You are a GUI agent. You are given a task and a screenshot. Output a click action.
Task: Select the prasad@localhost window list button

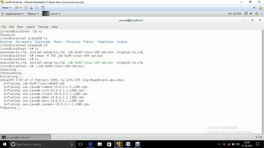26,137
